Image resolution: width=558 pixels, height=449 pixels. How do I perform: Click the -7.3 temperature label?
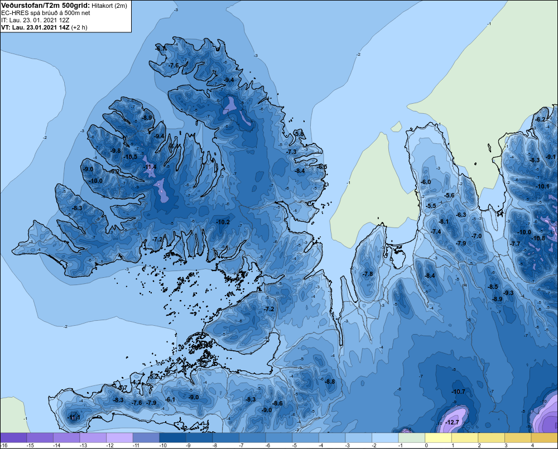(291, 152)
